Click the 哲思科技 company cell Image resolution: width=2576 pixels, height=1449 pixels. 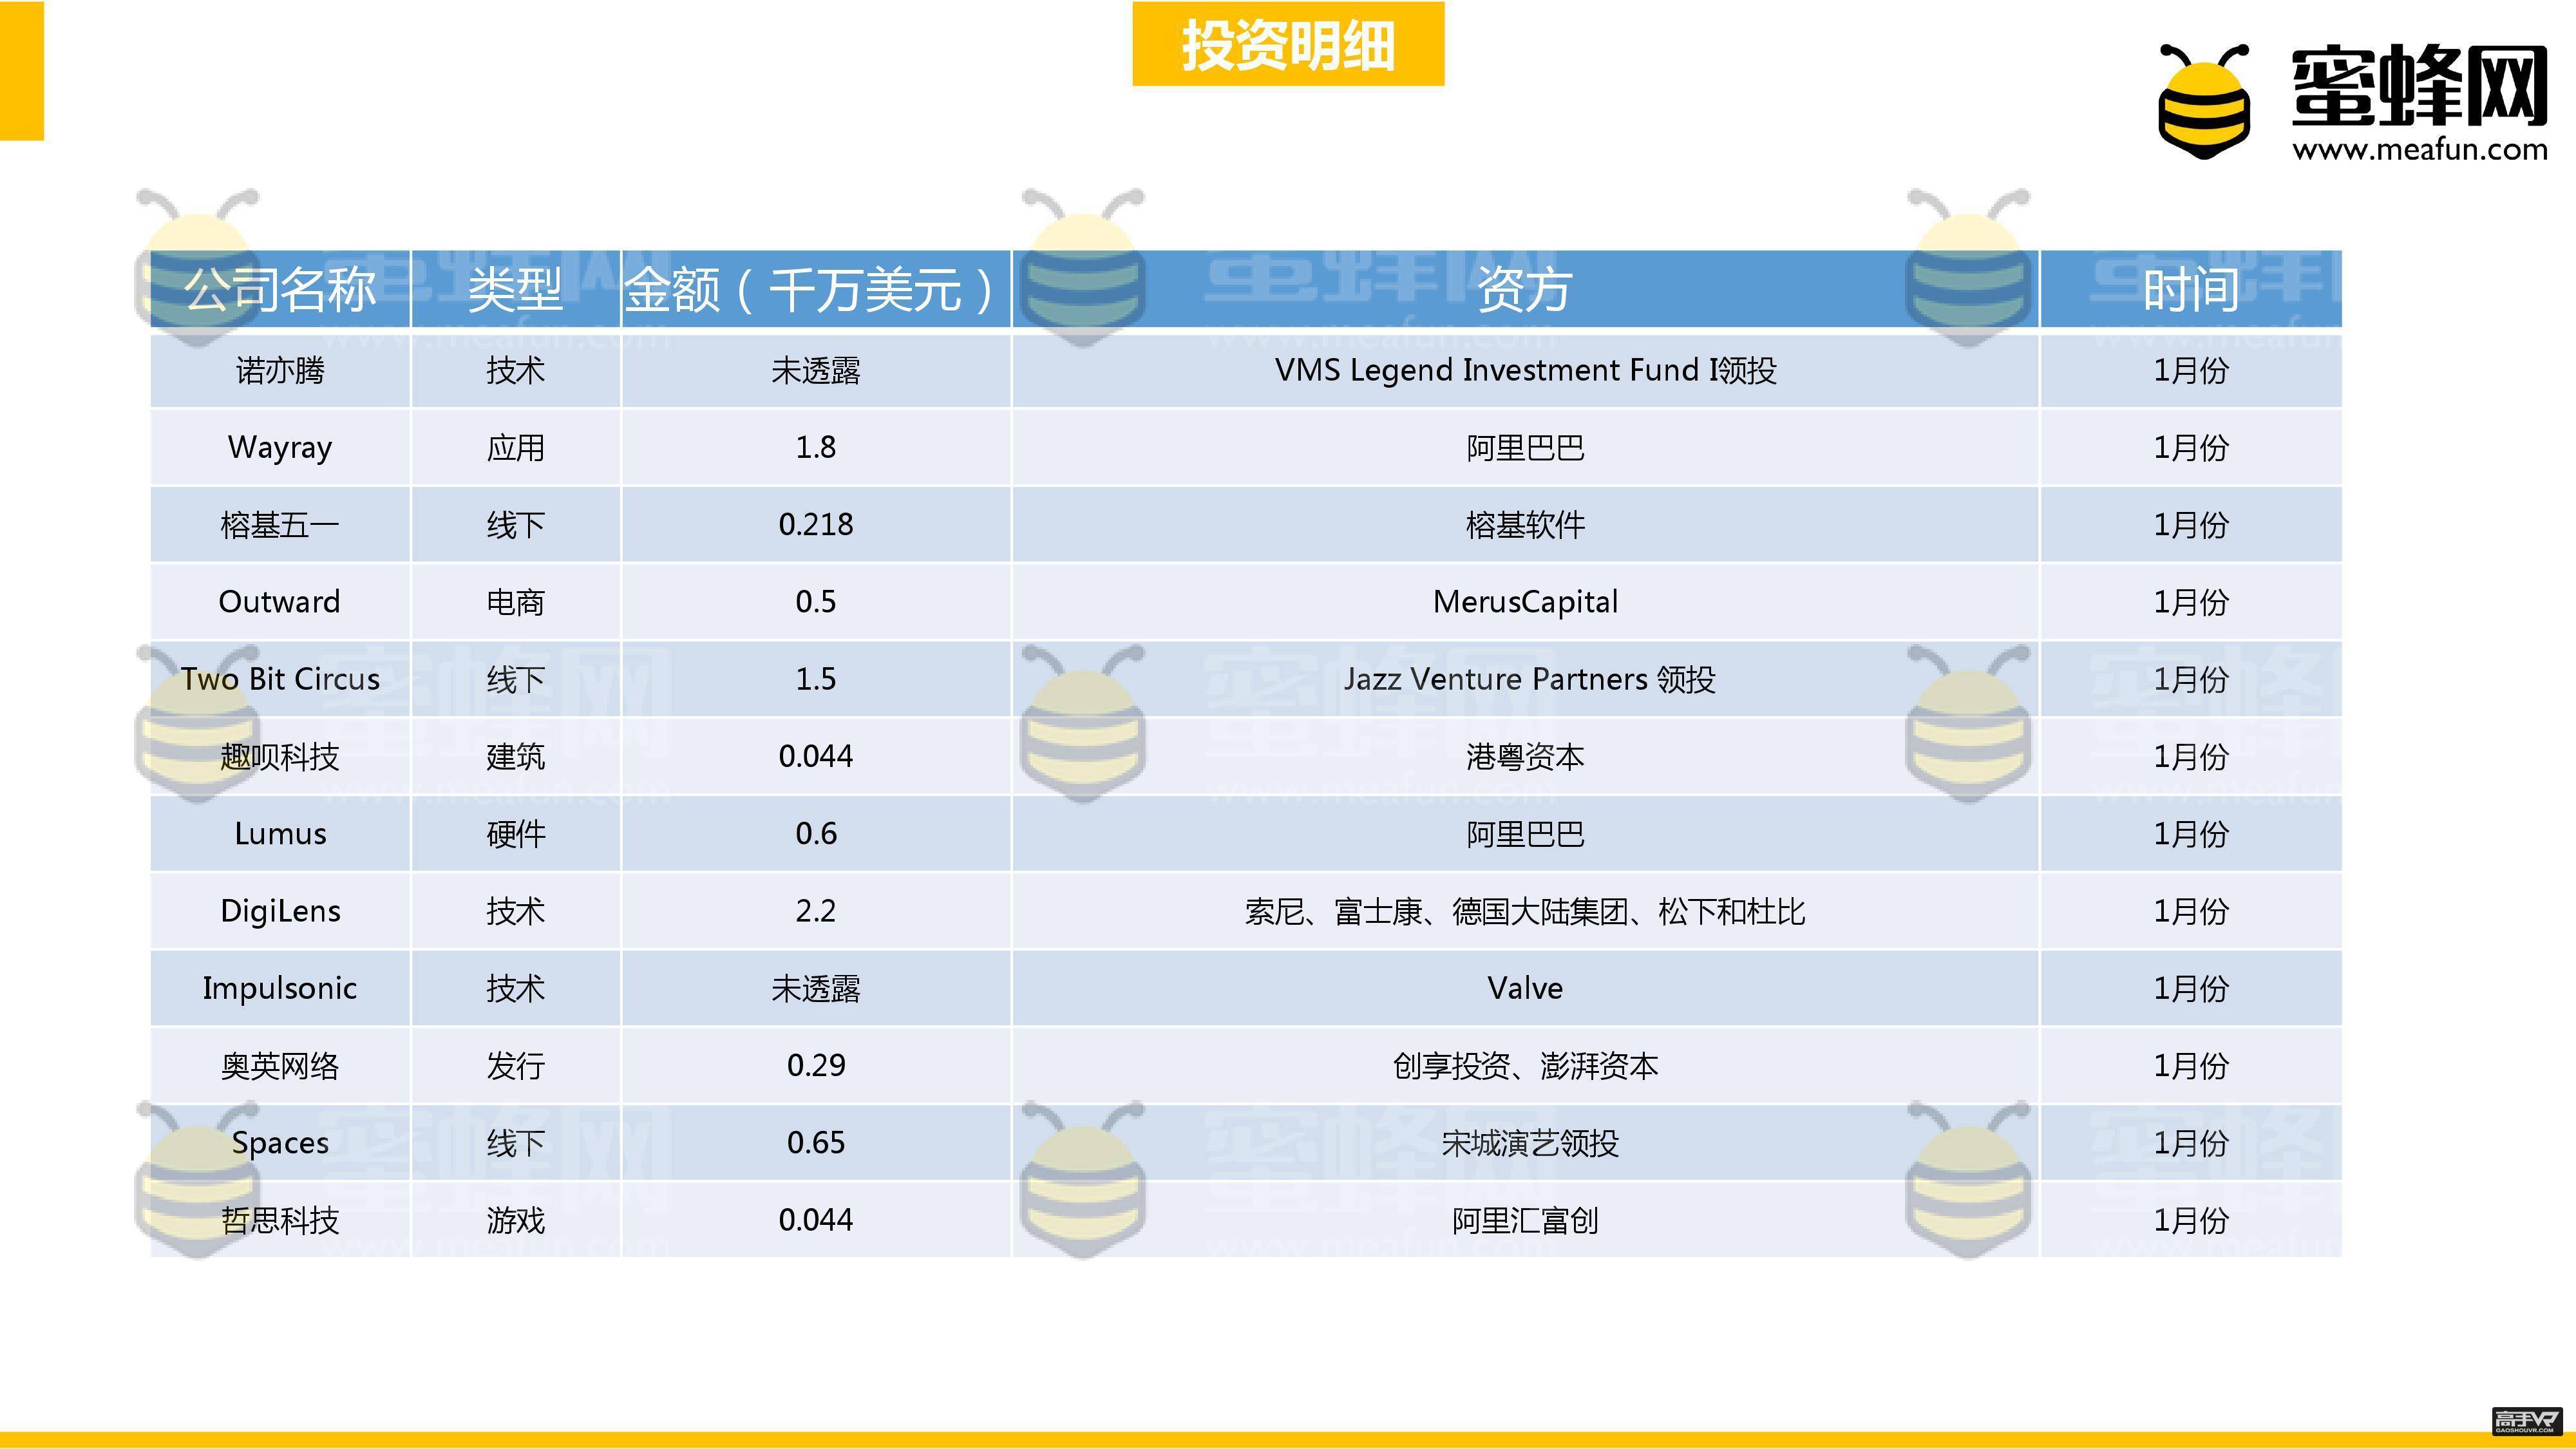(x=280, y=1220)
